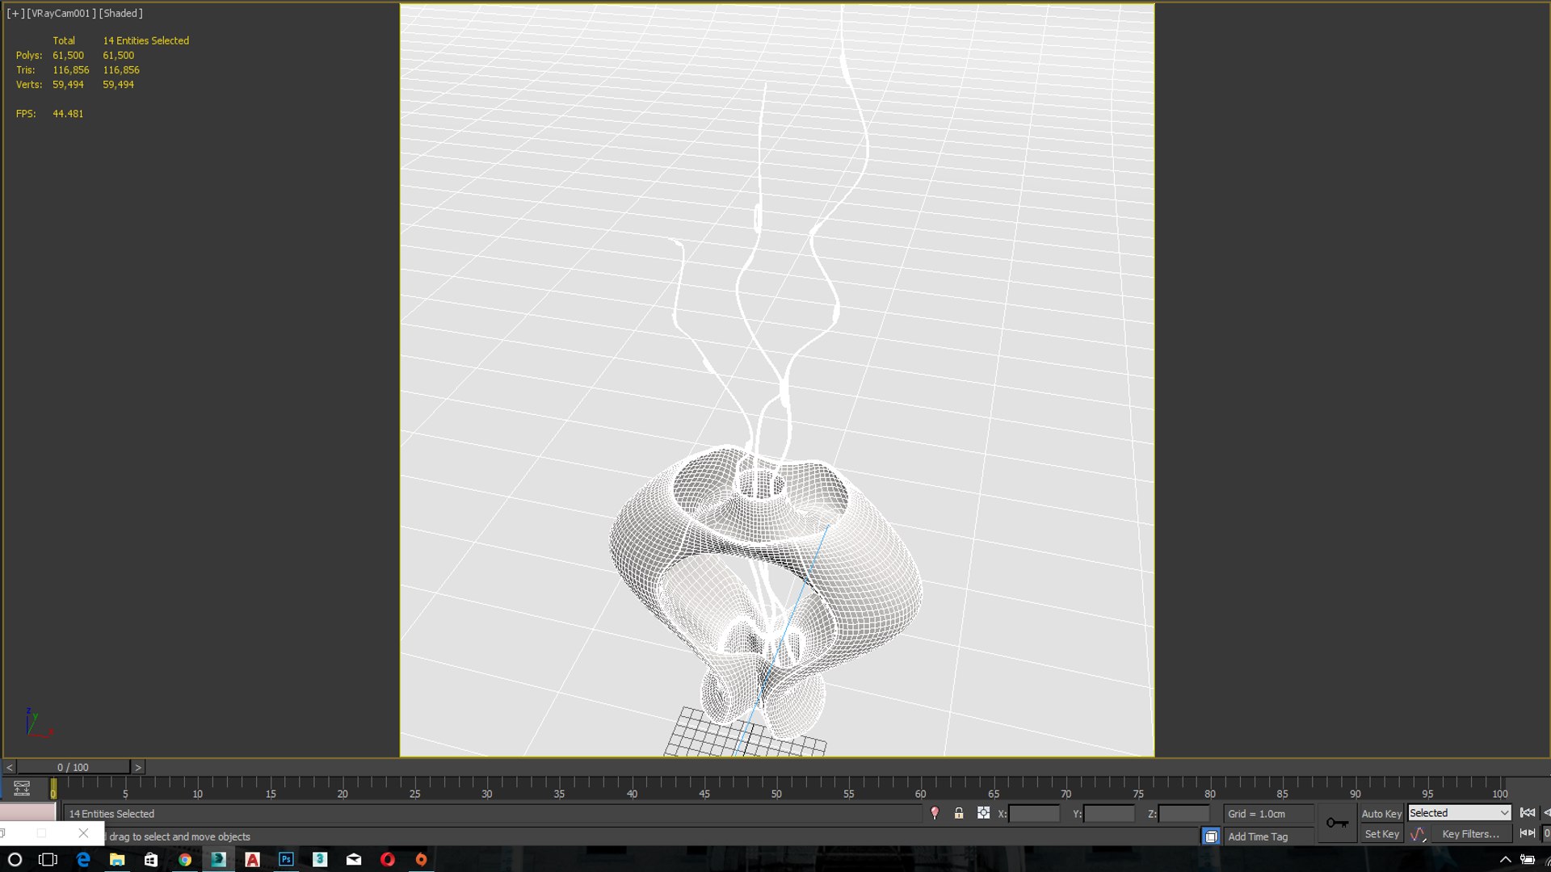Toggle the adaptive degradation cube icon
The image size is (1551, 872).
pos(1211,836)
